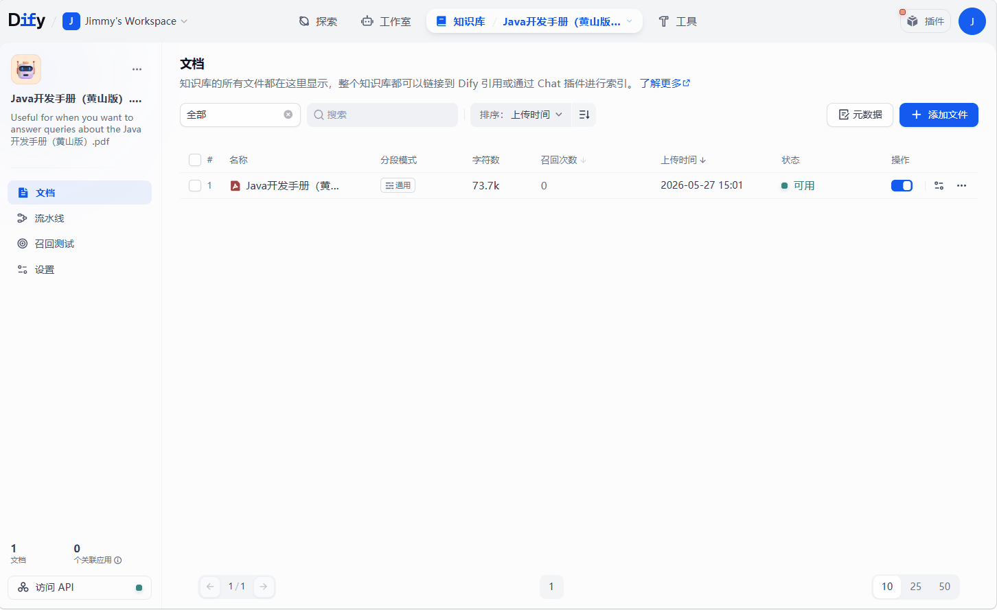
Task: Set page size to 25
Action: [x=916, y=587]
